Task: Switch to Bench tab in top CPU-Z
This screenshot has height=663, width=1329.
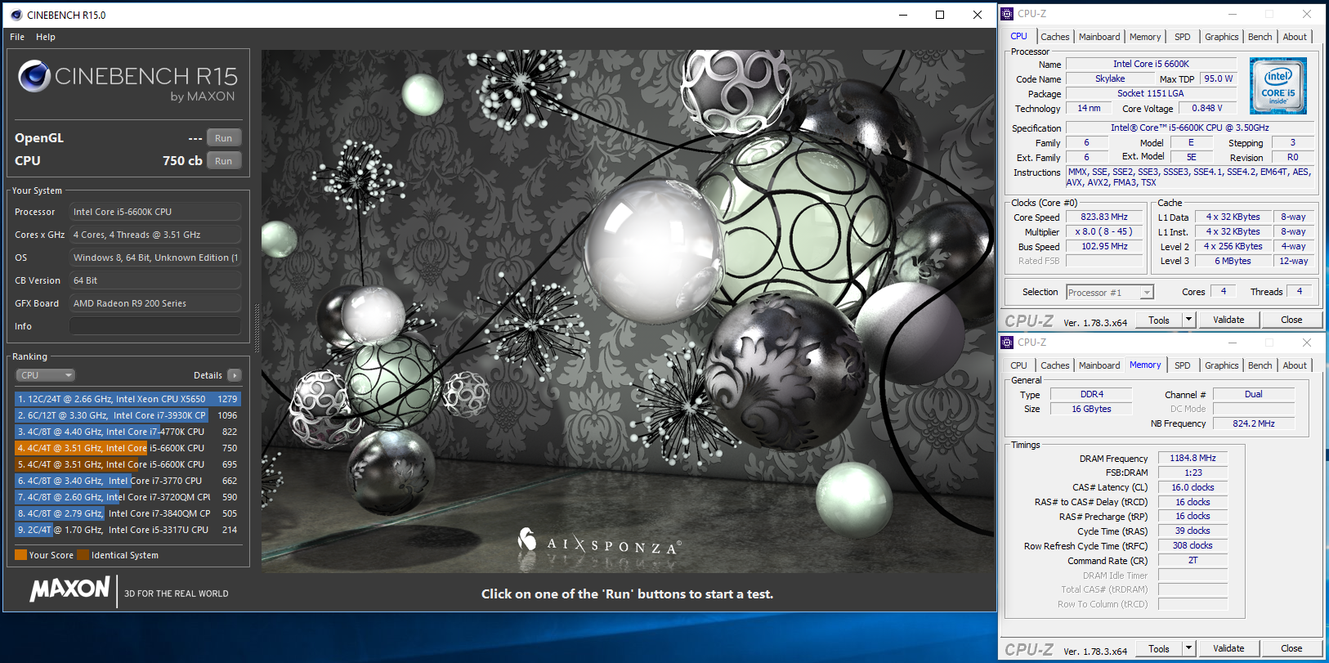Action: pos(1260,37)
